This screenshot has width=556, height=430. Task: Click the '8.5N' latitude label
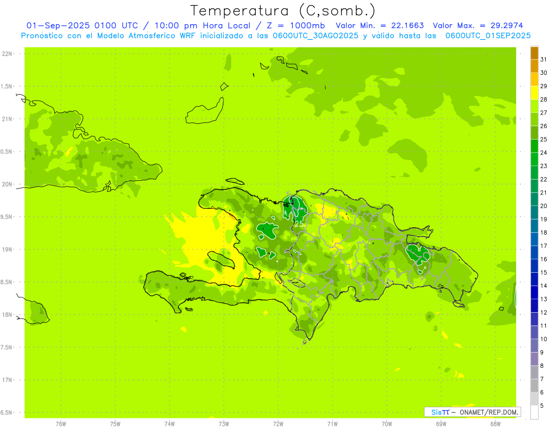pos(7,282)
